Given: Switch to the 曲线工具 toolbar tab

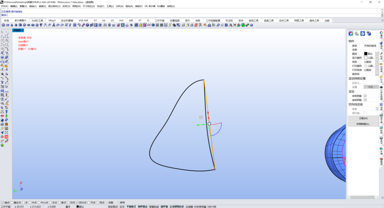Looking at the screenshot, I should coord(254,21).
